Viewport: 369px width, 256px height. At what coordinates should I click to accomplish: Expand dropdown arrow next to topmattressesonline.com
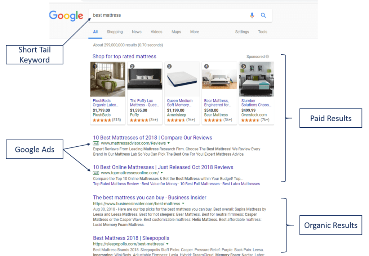[x=162, y=173]
